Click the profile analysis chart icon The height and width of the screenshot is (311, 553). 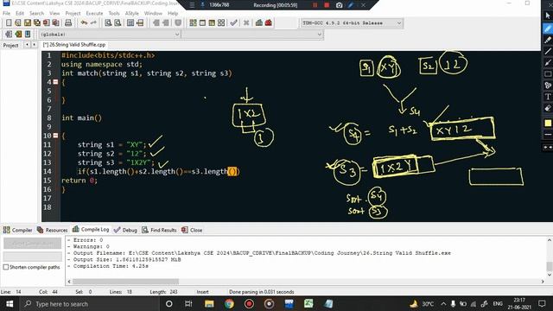[x=259, y=23]
